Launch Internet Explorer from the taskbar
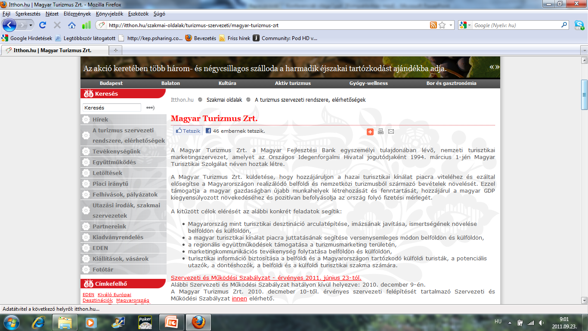 (39, 322)
